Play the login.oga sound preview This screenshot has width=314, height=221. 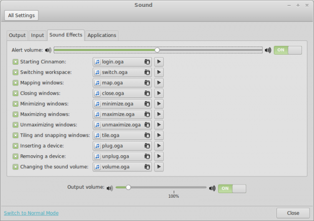point(159,62)
